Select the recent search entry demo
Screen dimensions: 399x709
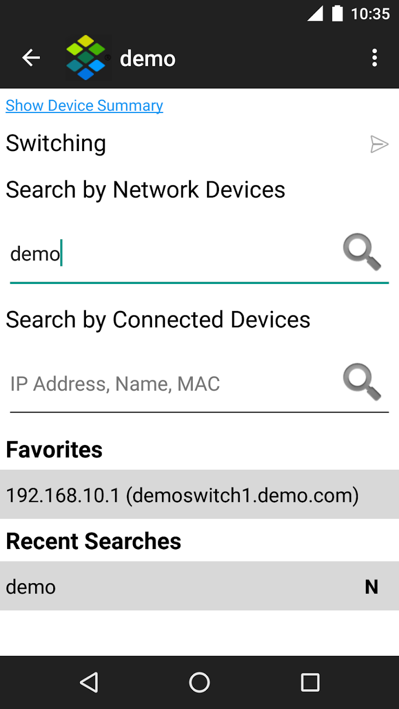199,586
